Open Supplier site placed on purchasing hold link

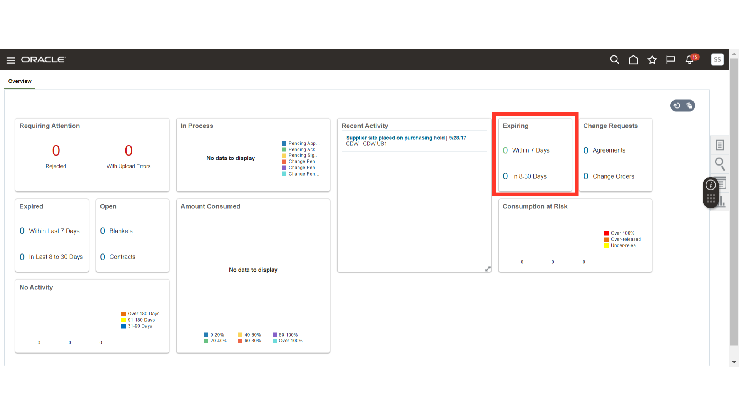406,138
